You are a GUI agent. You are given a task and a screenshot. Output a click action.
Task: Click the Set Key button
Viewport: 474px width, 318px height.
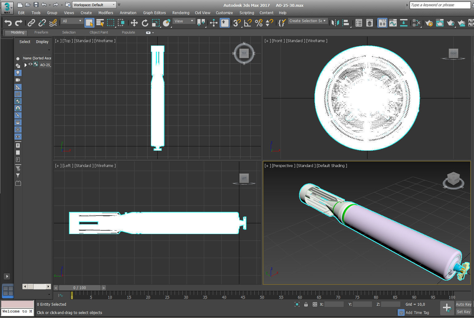[464, 312]
